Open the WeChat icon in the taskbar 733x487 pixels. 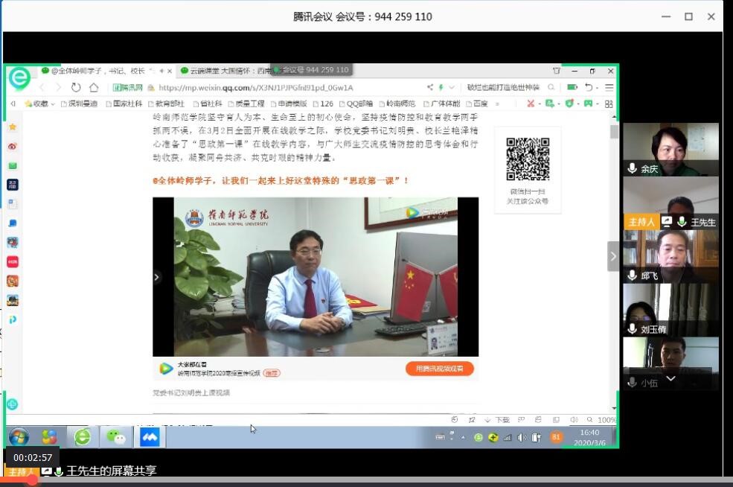[x=116, y=437]
